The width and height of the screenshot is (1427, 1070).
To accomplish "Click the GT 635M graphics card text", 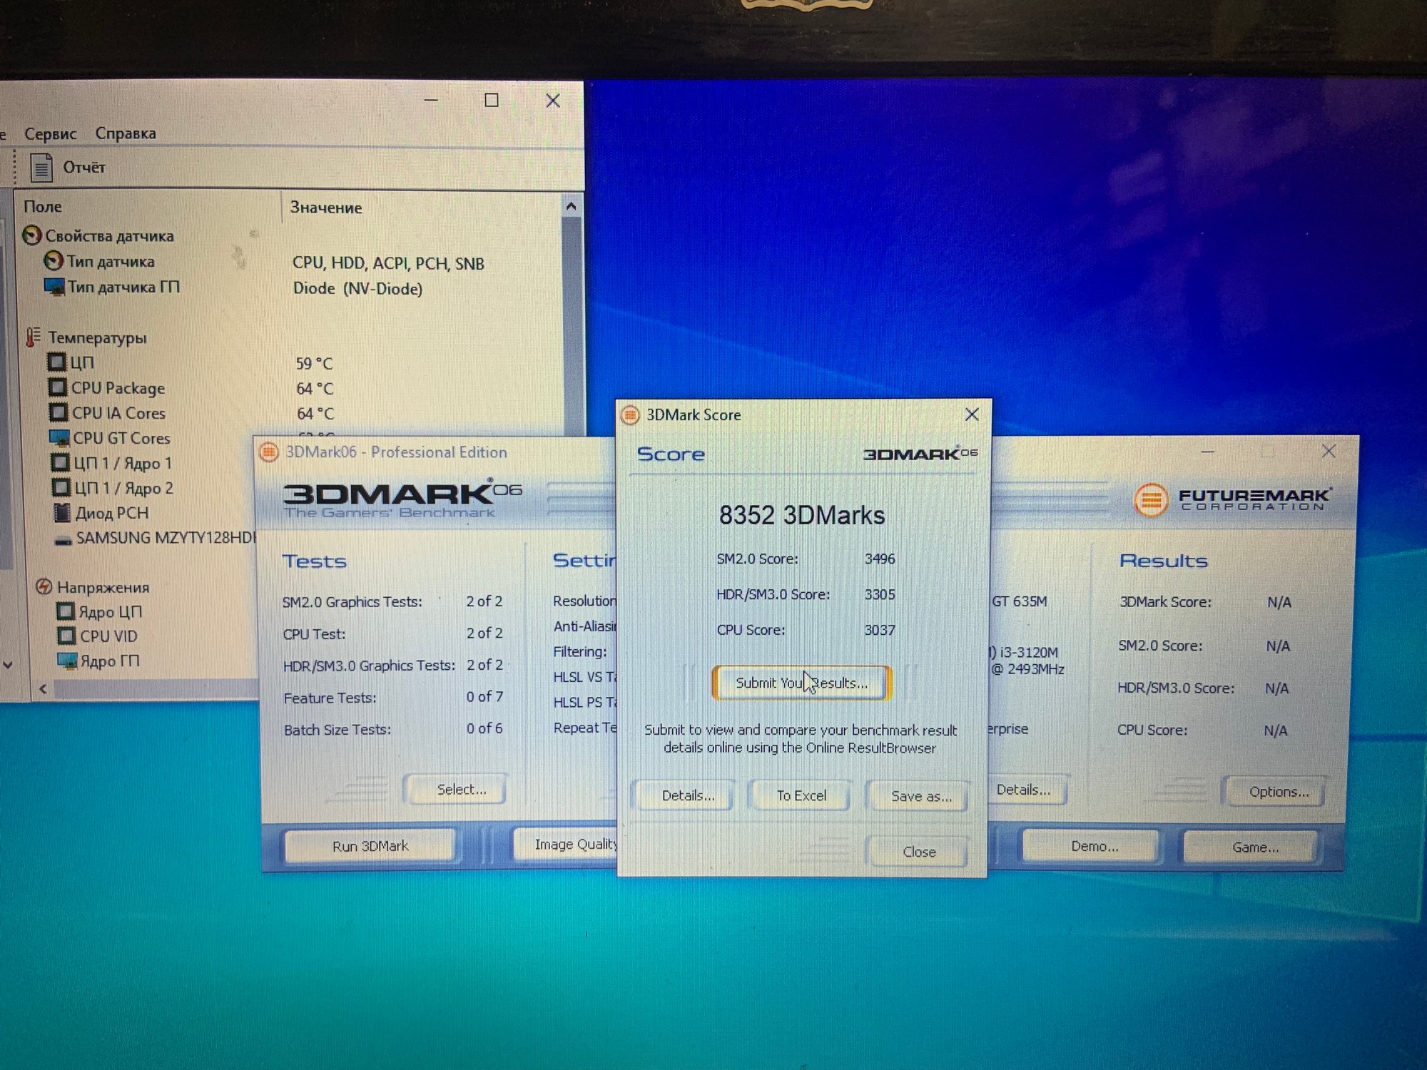I will (1020, 601).
